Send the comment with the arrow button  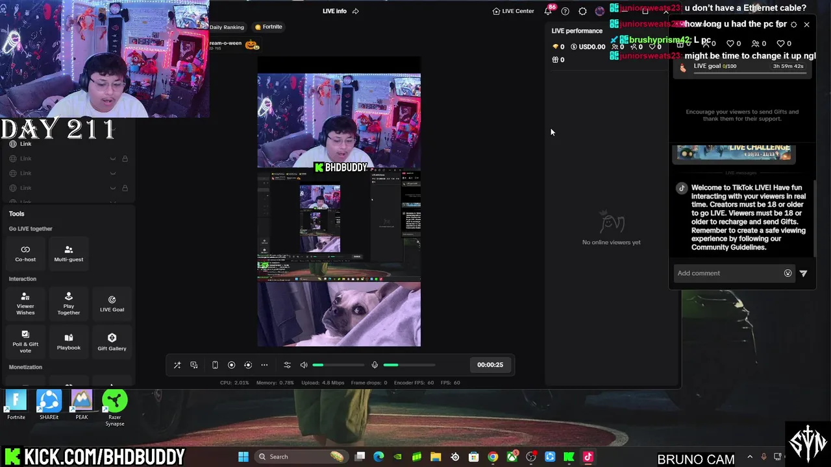pos(803,273)
